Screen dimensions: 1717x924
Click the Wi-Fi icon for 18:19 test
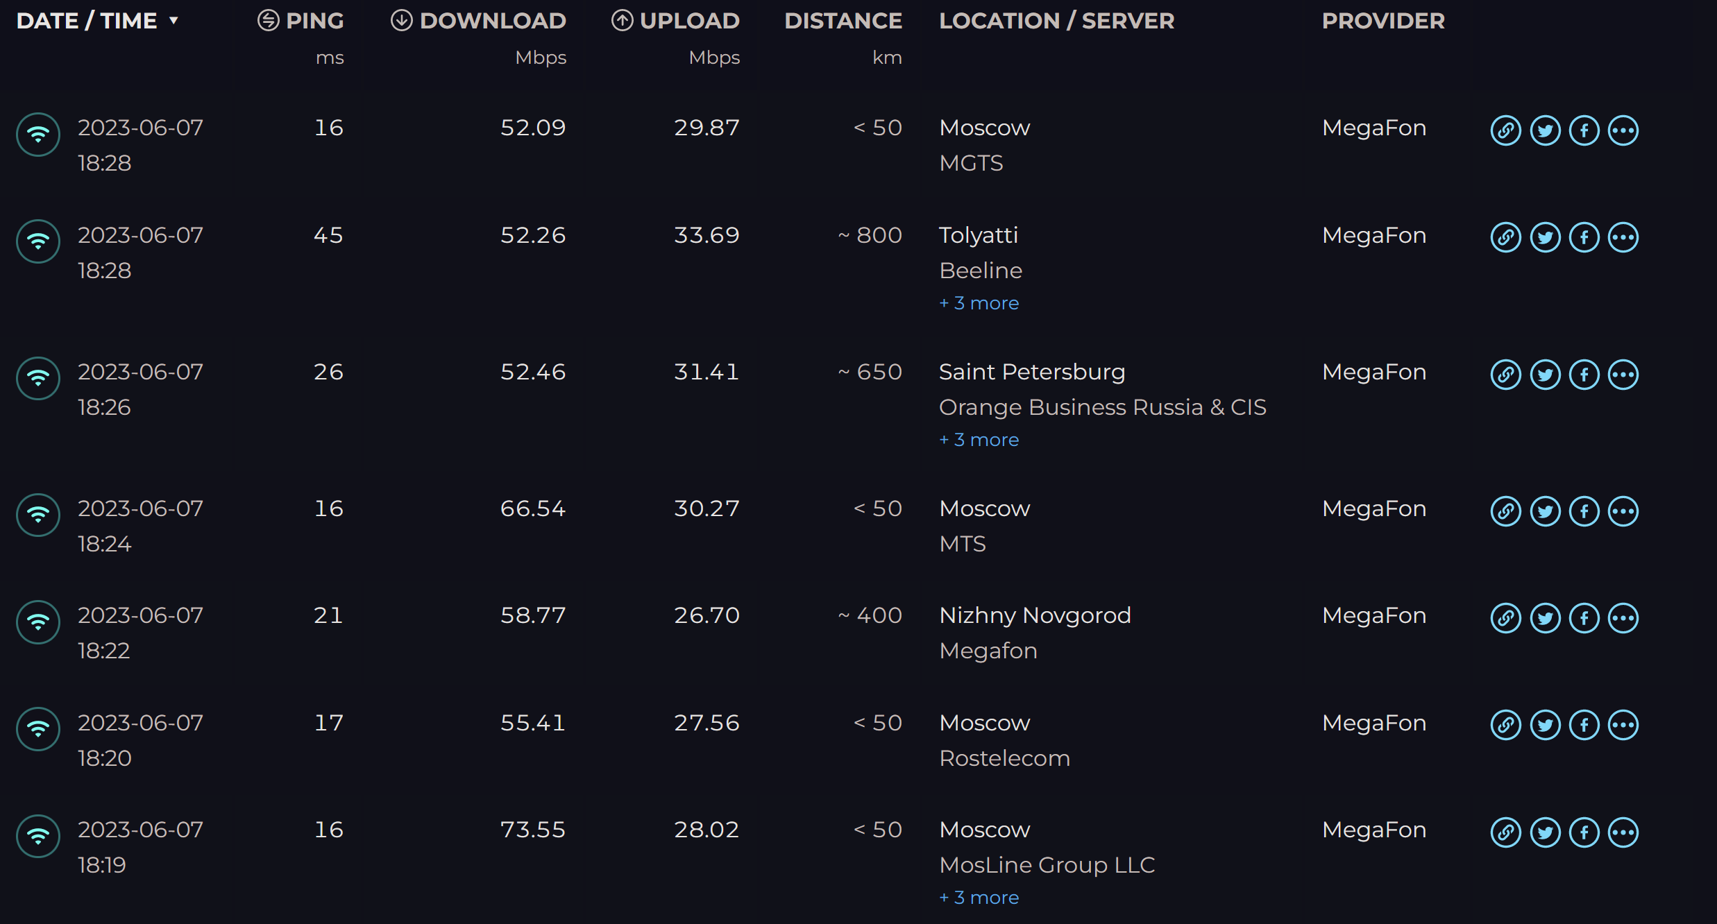(38, 837)
